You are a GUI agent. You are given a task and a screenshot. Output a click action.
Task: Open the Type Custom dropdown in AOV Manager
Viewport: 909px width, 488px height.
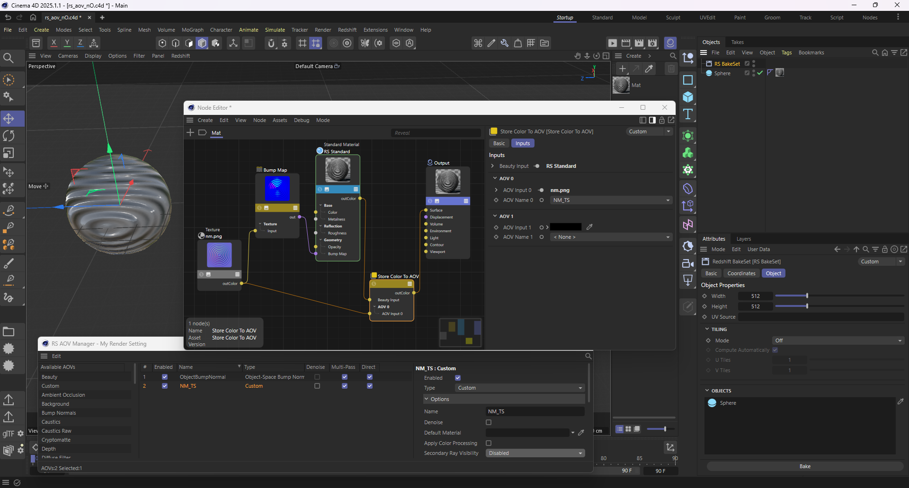(520, 388)
